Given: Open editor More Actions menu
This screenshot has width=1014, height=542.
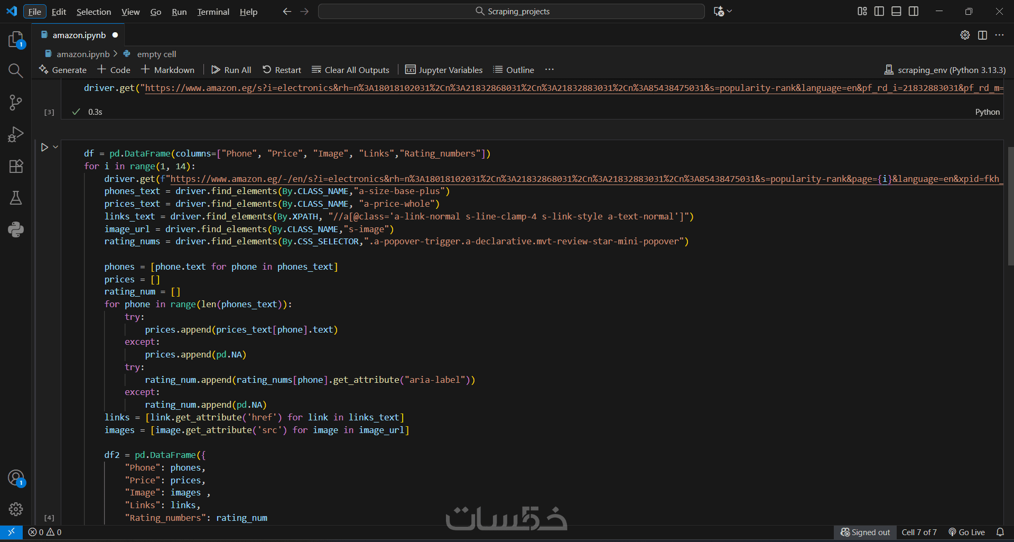Looking at the screenshot, I should pos(999,35).
